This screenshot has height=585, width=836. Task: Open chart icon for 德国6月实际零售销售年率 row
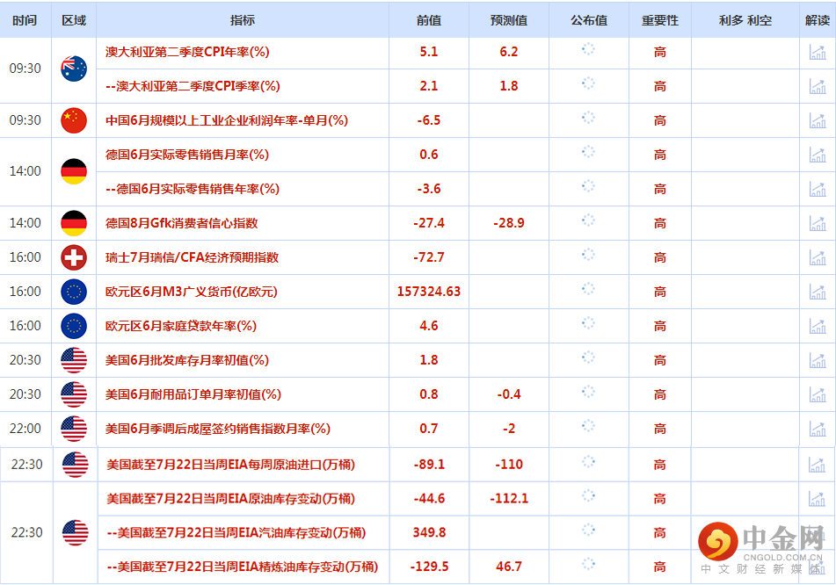(818, 189)
